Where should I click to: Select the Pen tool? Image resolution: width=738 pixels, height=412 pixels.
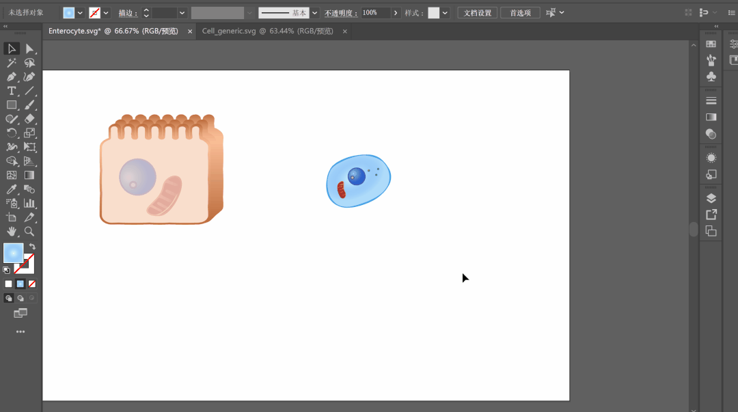pyautogui.click(x=12, y=77)
